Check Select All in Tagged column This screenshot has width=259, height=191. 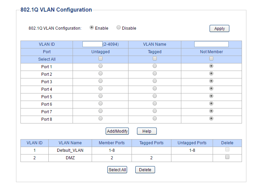click(155, 58)
